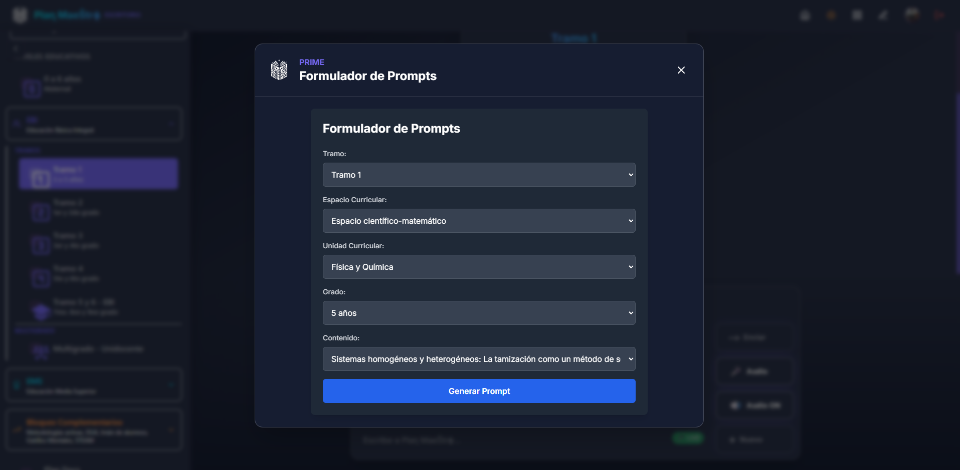Click the home icon in top bar
Viewport: 960px width, 470px height.
pyautogui.click(x=805, y=16)
